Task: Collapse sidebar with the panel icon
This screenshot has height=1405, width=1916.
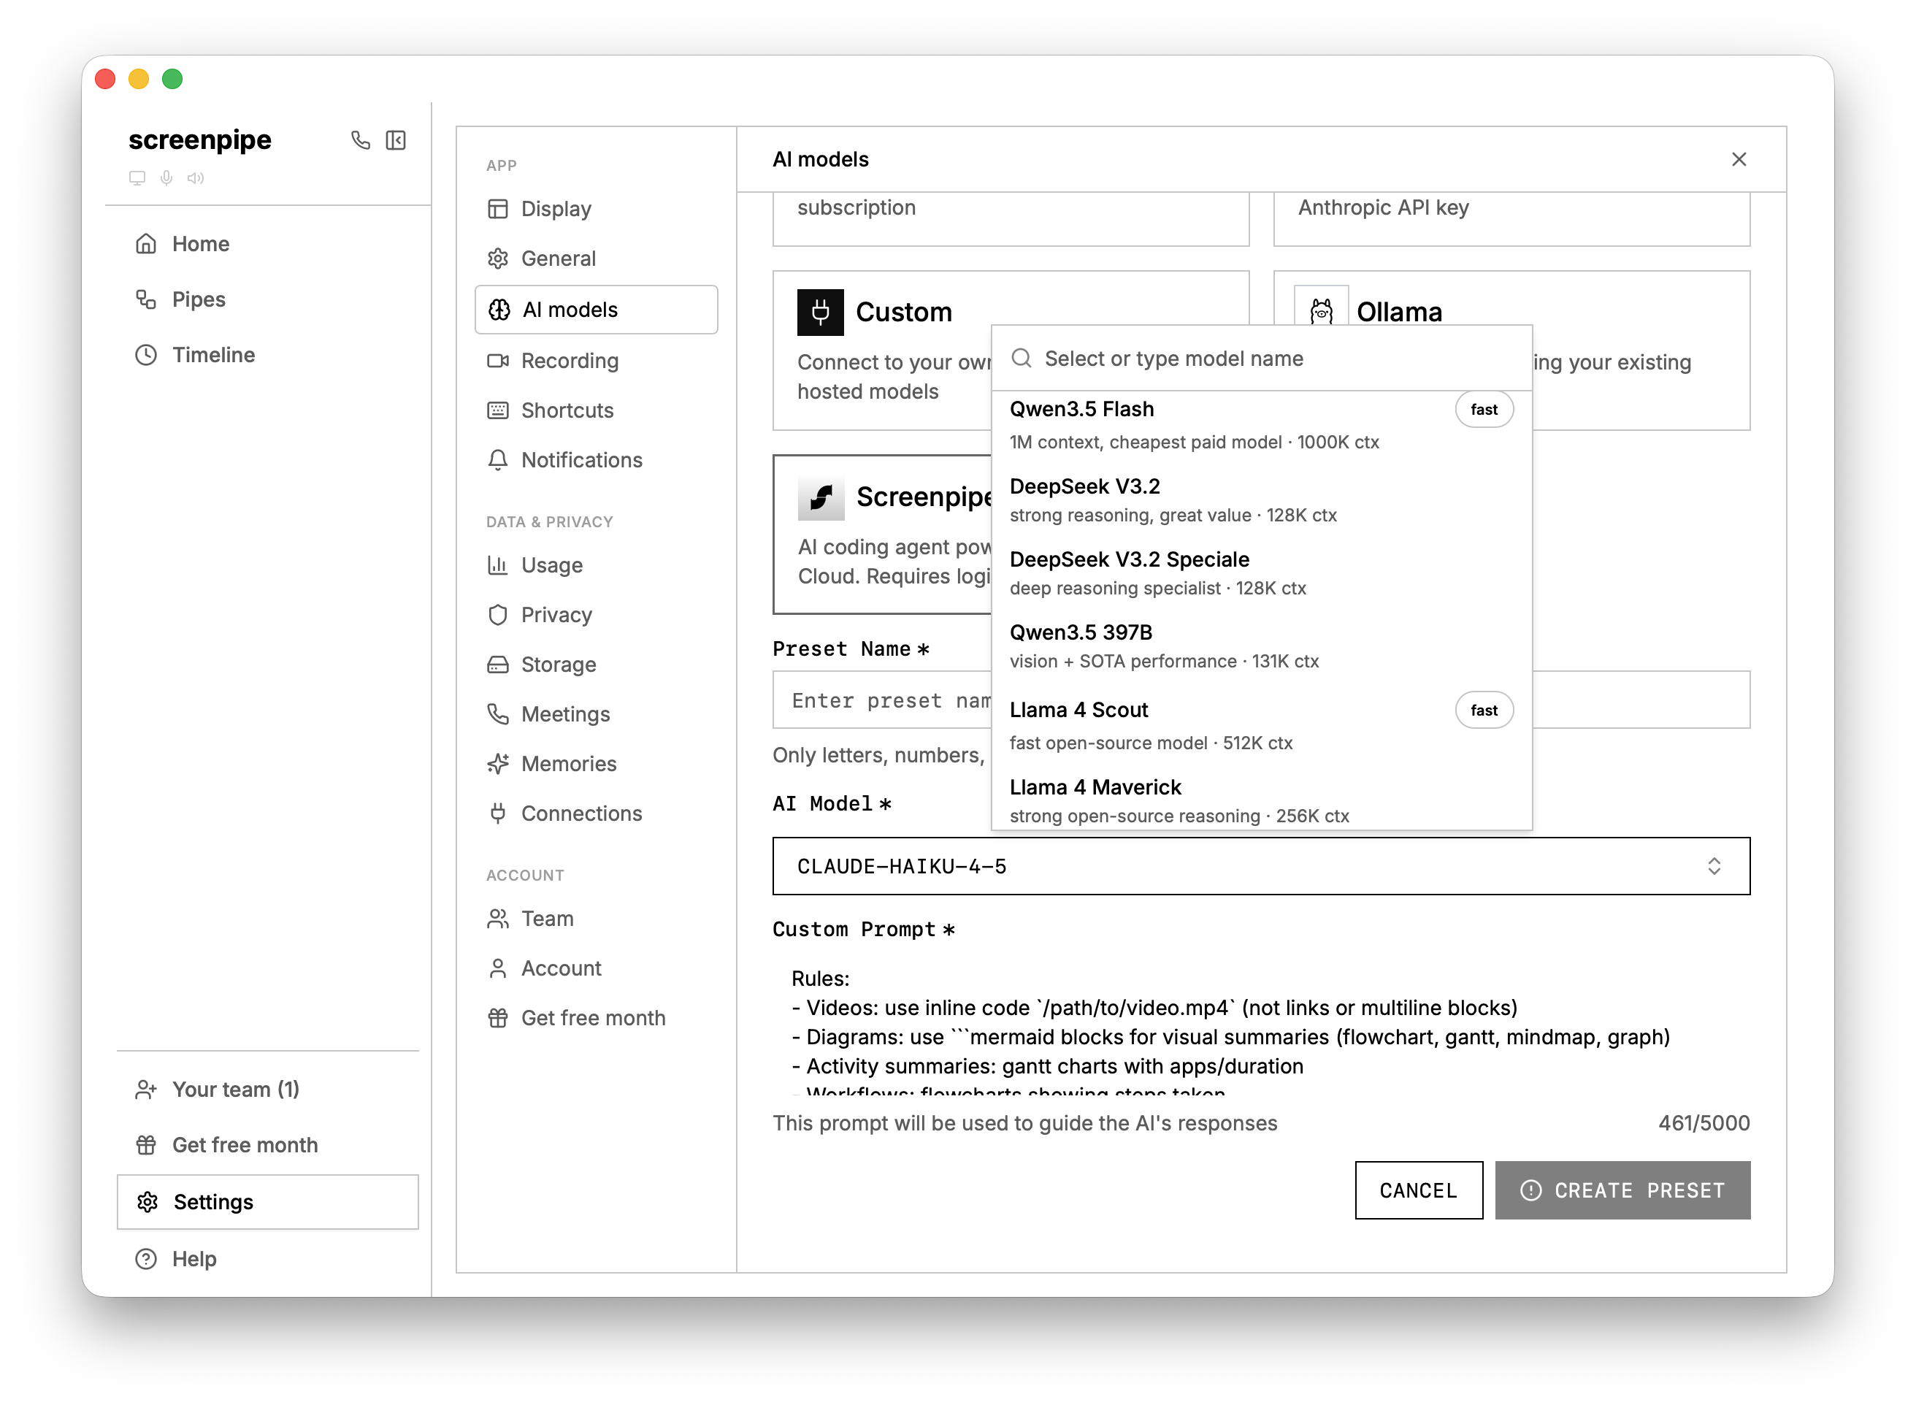Action: (396, 140)
